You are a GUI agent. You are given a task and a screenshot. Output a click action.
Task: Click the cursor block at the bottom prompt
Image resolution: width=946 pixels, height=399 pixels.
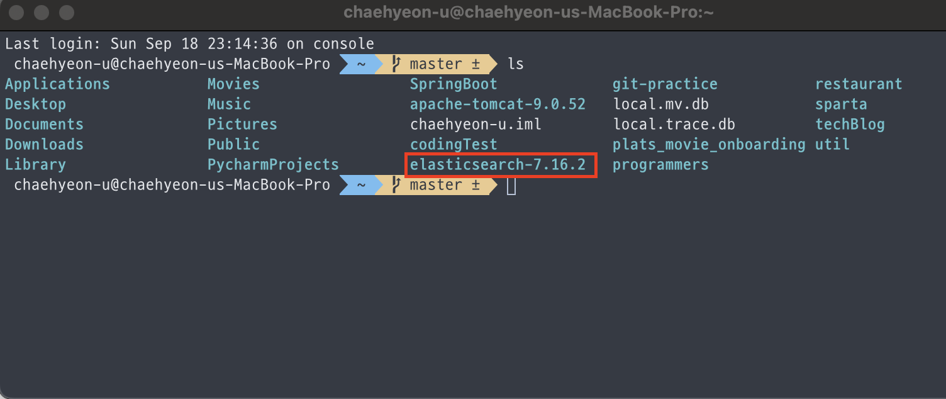coord(511,186)
